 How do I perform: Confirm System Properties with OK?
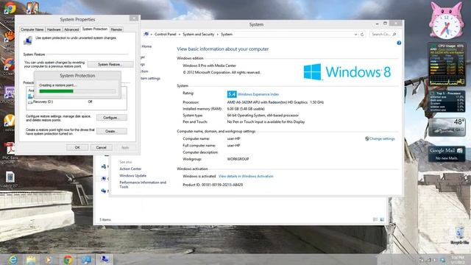[x=77, y=147]
